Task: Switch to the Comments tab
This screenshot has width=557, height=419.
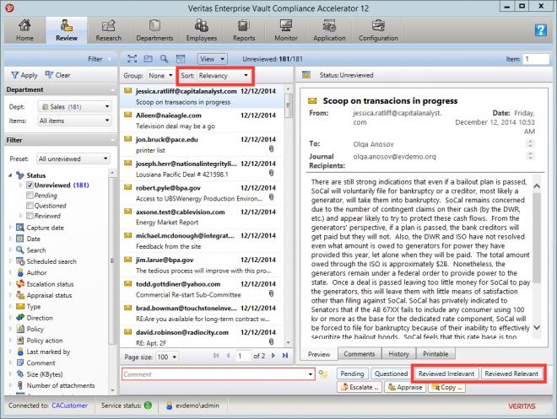Action: point(360,354)
